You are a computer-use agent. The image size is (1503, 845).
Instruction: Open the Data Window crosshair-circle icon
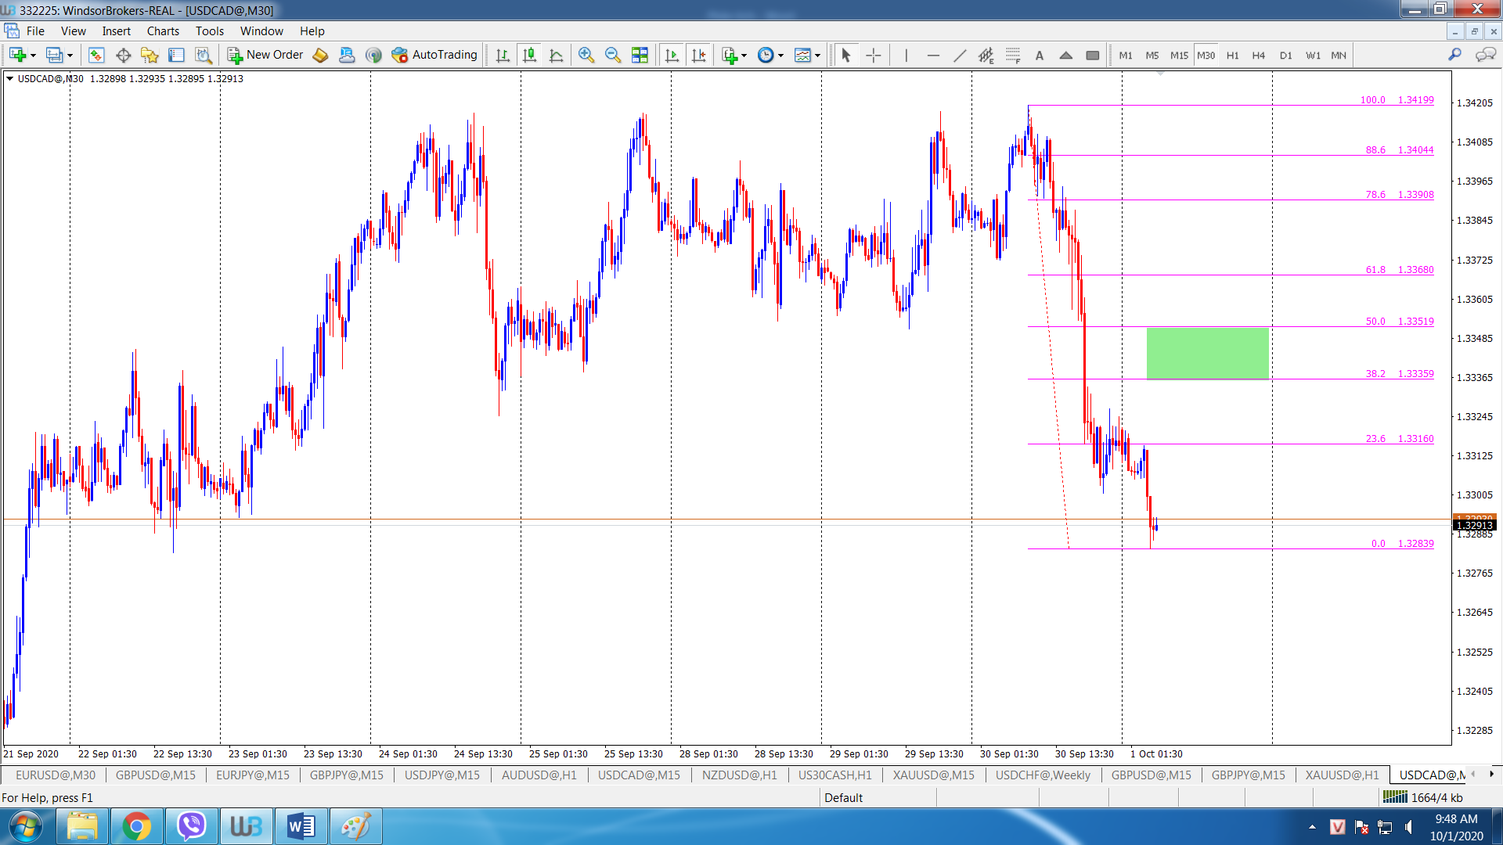123,55
